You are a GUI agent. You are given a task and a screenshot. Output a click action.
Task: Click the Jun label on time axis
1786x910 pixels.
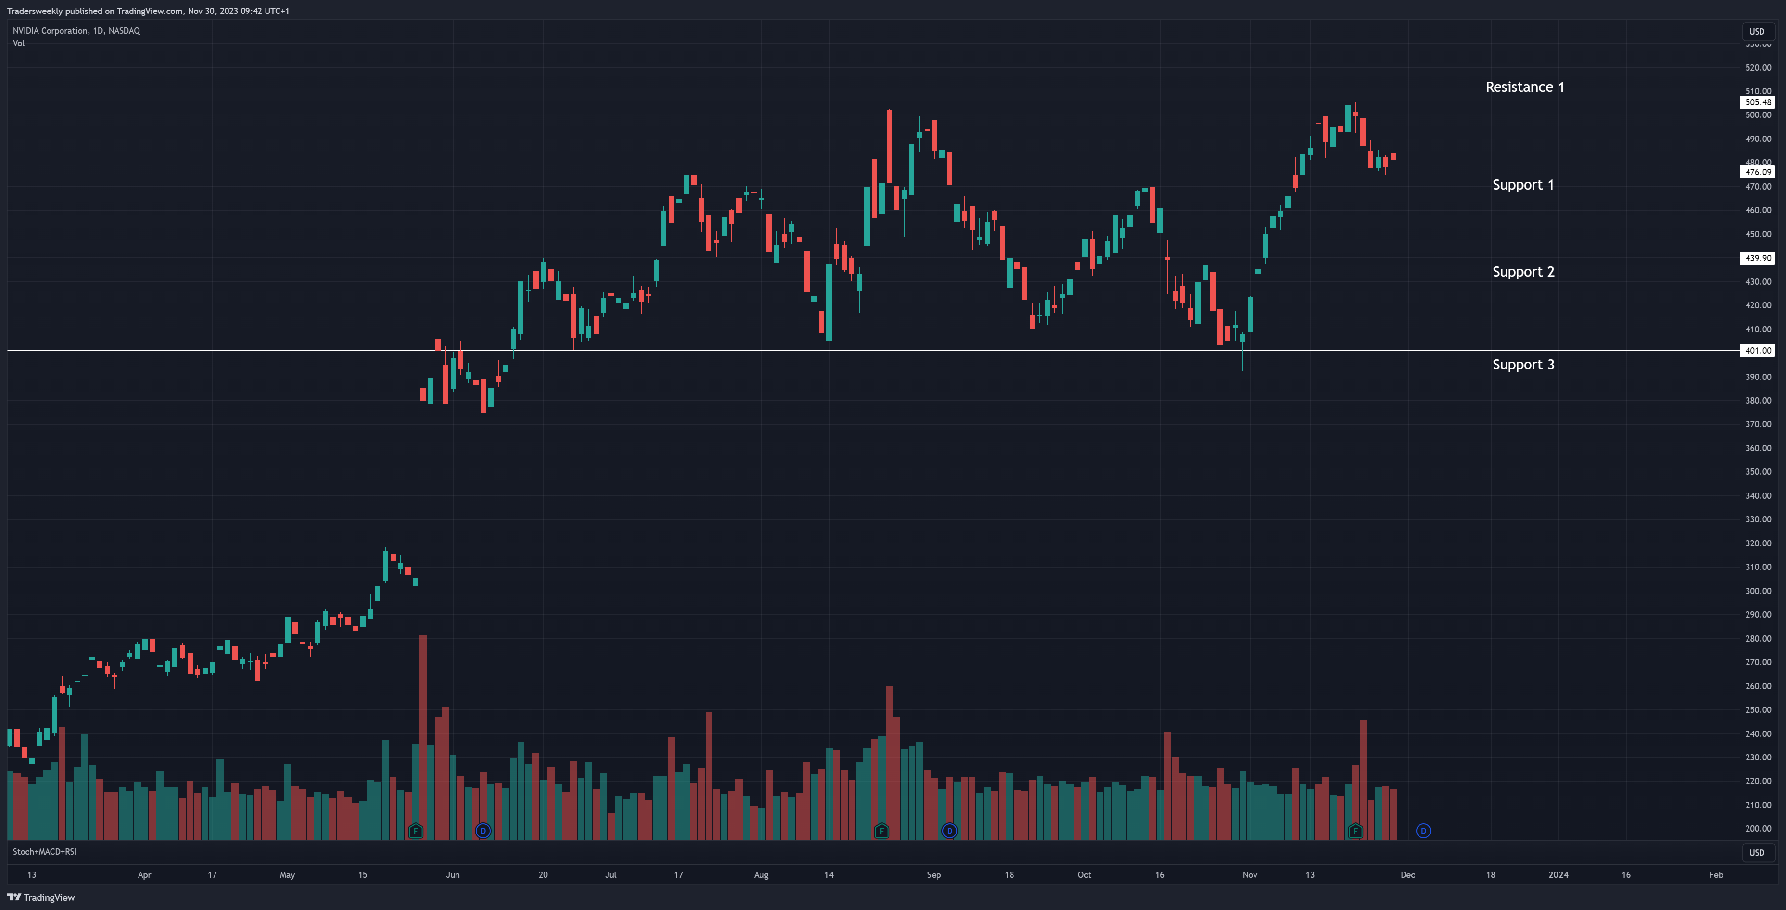pyautogui.click(x=453, y=875)
